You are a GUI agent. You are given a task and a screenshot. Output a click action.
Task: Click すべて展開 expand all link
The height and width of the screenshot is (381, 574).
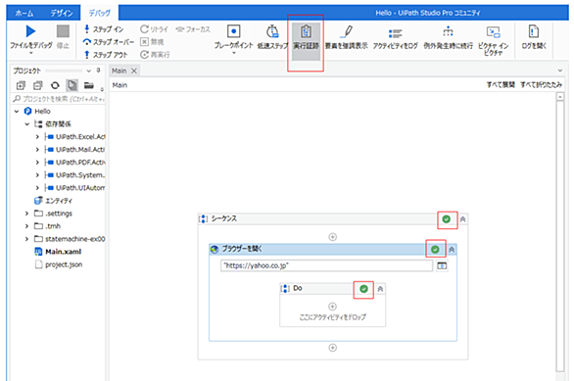(x=501, y=85)
